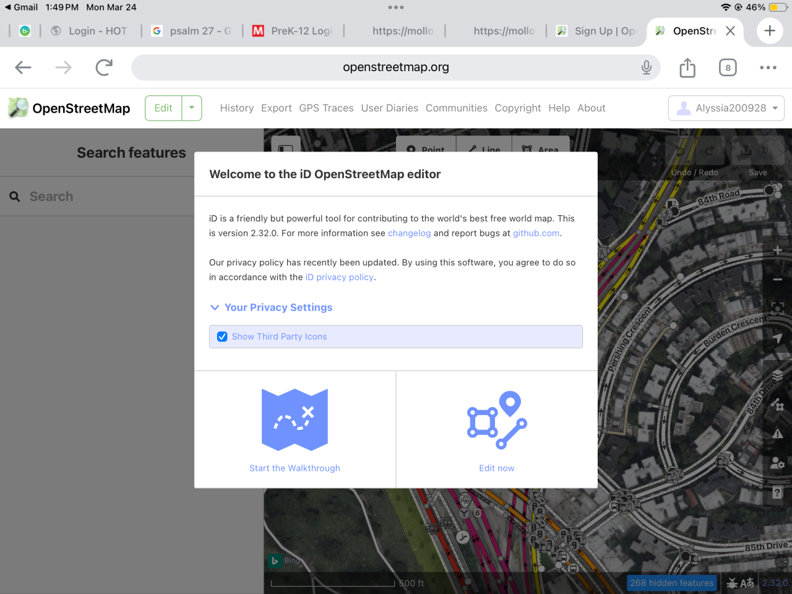Open the History page

[x=237, y=108]
